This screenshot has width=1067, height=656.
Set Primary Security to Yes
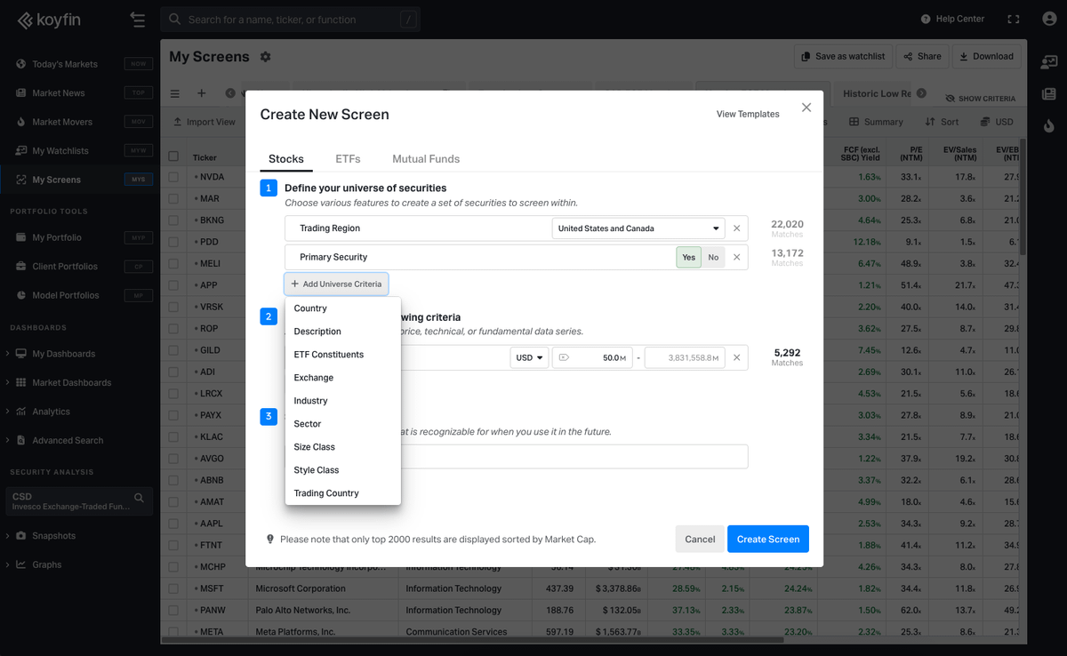688,257
